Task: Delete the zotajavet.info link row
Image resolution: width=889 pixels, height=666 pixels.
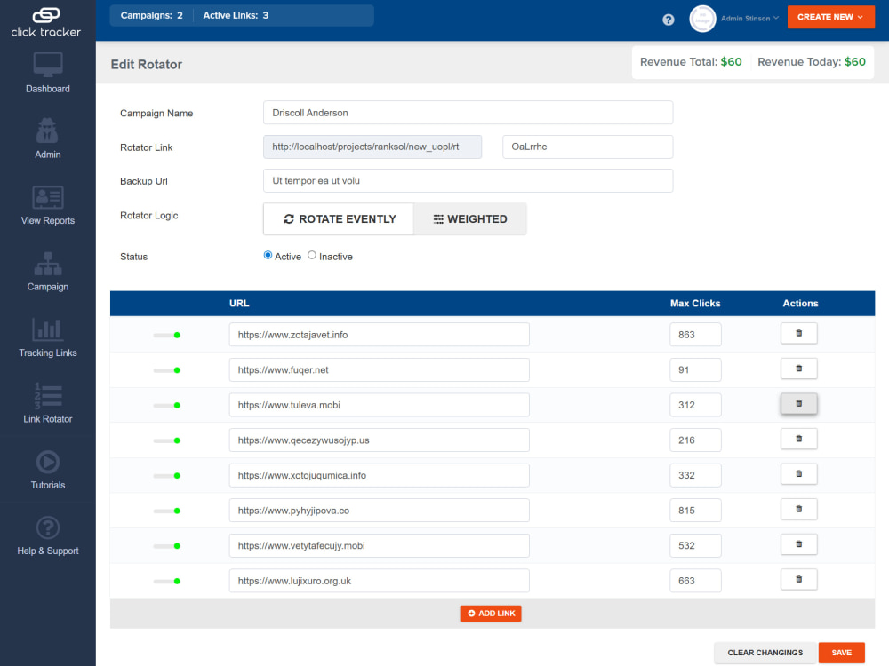Action: coord(799,334)
